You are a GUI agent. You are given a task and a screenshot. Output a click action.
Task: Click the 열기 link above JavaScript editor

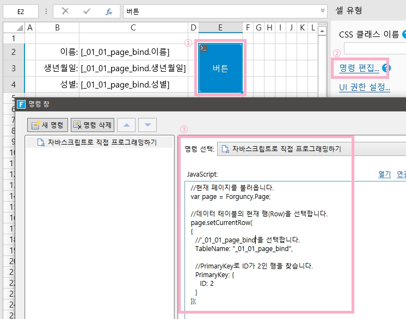384,174
